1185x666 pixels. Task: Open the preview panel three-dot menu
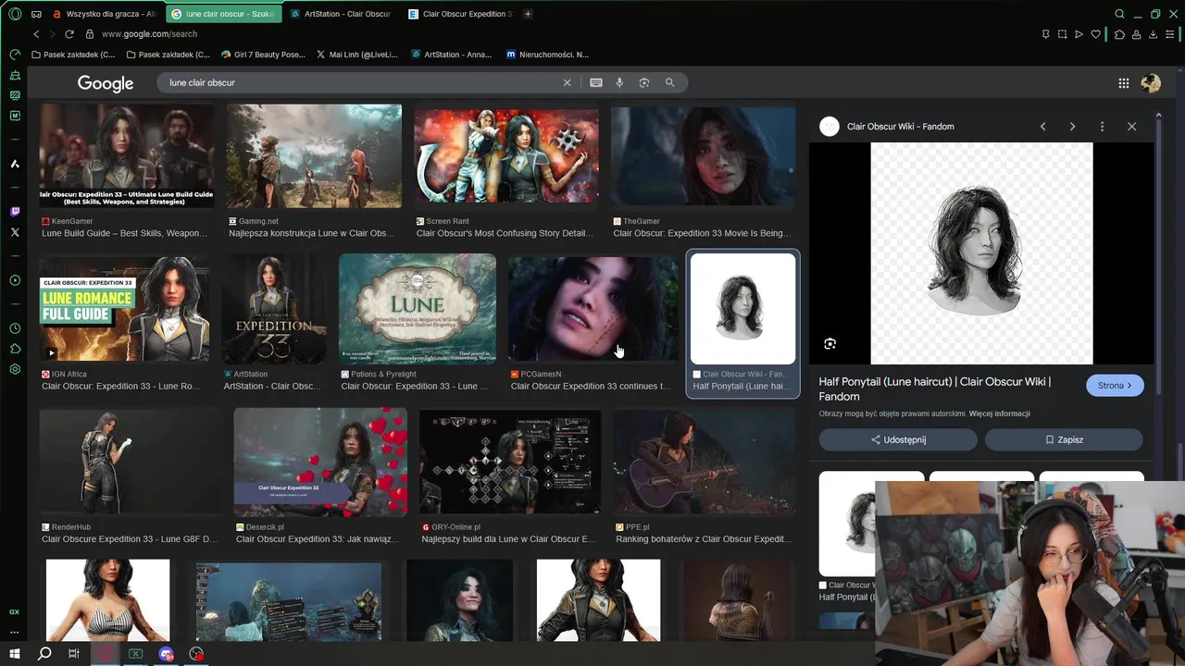coord(1102,127)
